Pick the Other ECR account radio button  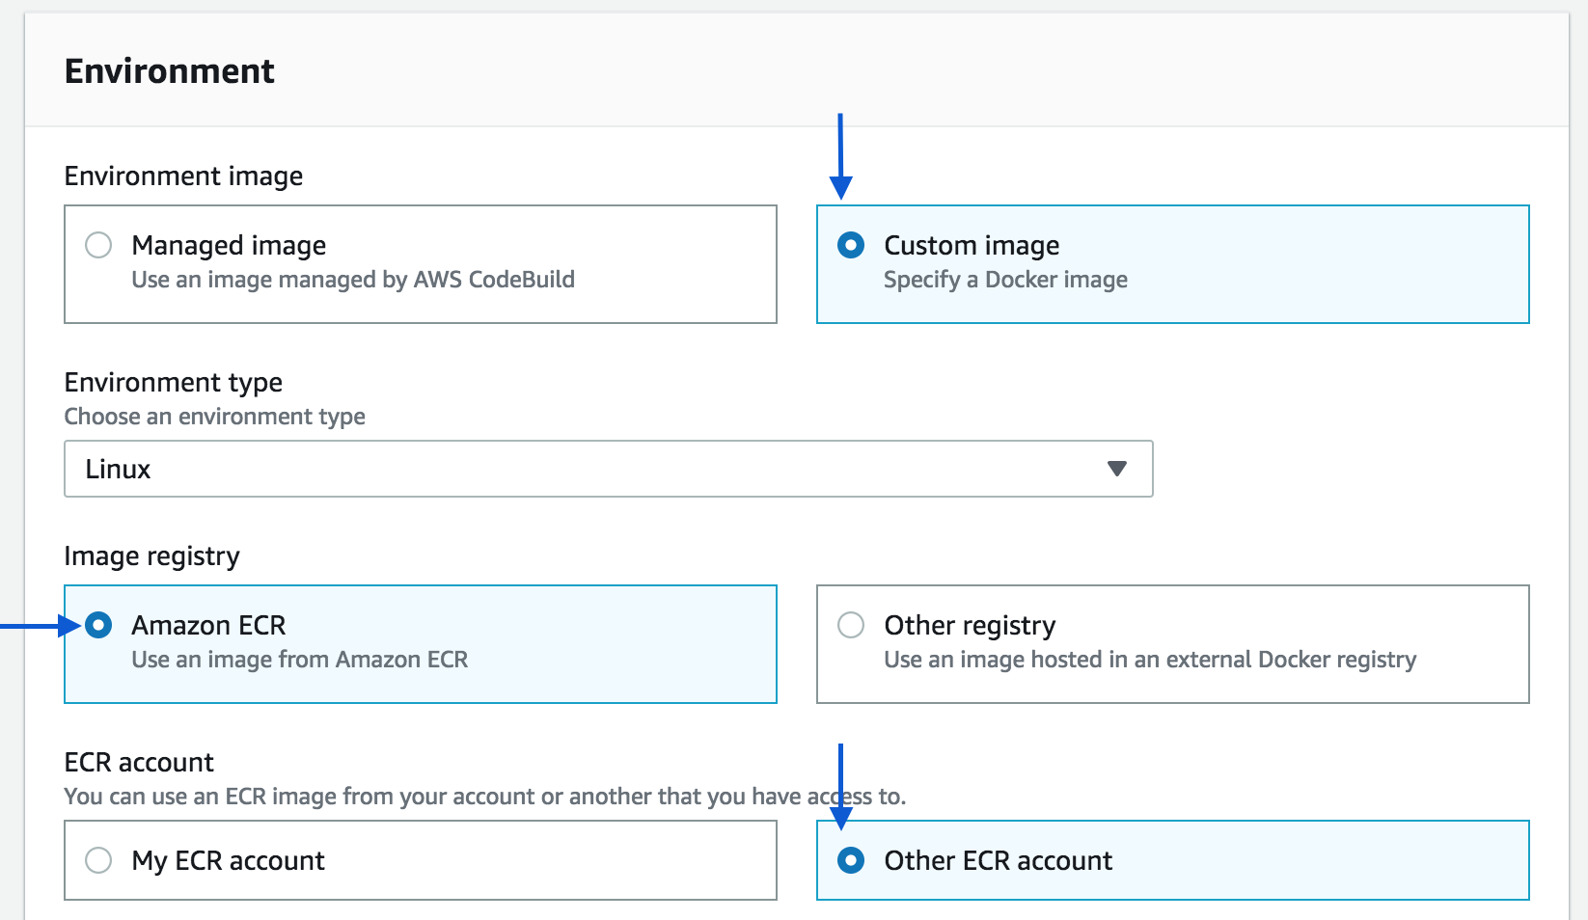(x=851, y=860)
